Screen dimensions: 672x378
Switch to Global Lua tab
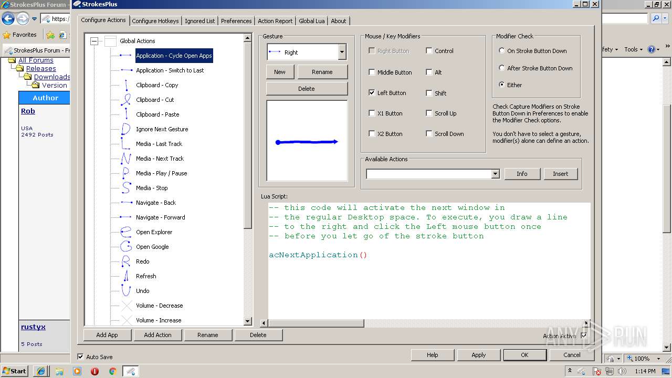click(312, 21)
